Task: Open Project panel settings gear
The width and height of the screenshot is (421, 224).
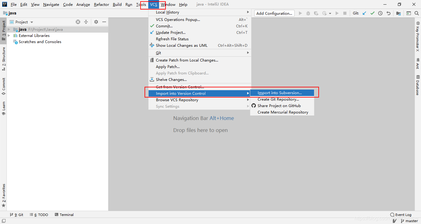Action: 96,22
